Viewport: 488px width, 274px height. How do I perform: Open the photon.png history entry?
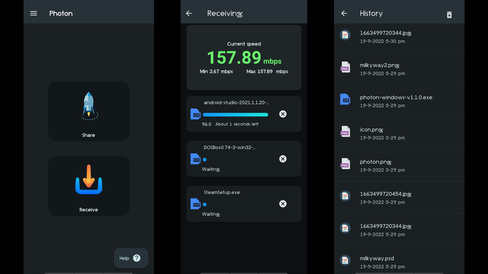(399, 165)
